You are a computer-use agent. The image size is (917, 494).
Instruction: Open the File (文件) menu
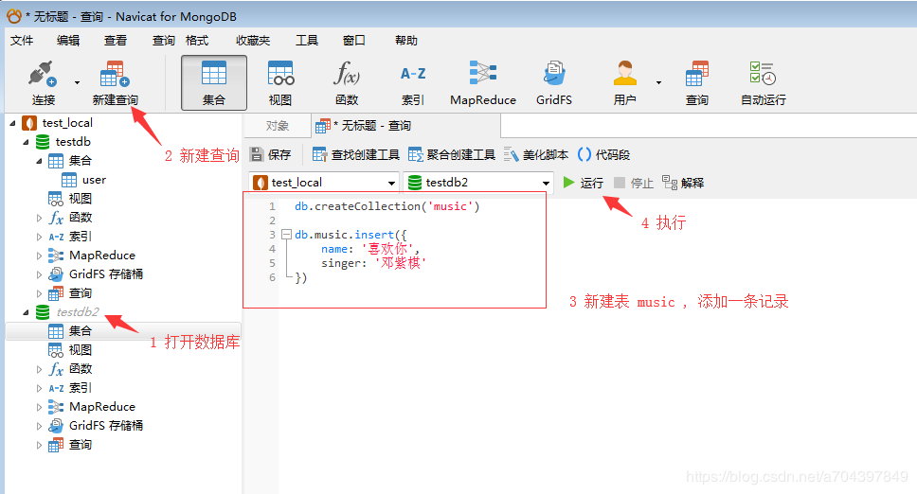point(22,41)
